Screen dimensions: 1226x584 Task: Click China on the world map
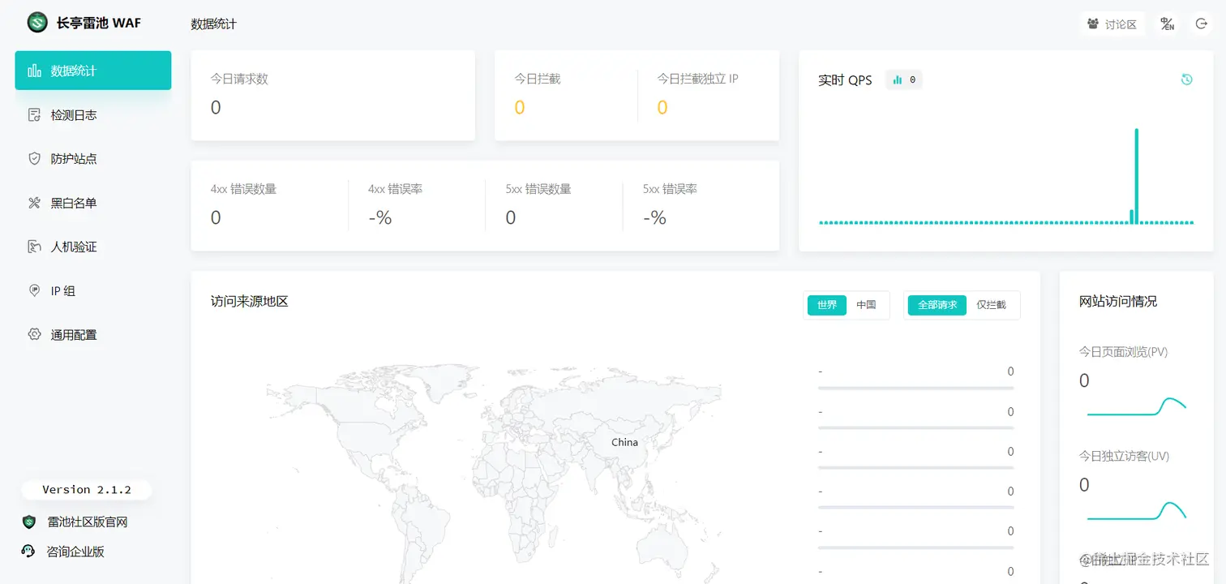point(624,442)
